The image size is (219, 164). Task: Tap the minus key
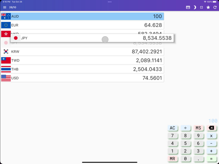(211, 143)
